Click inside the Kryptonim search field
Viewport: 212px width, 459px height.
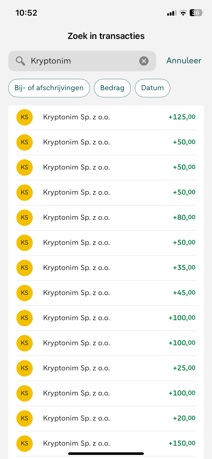point(82,61)
